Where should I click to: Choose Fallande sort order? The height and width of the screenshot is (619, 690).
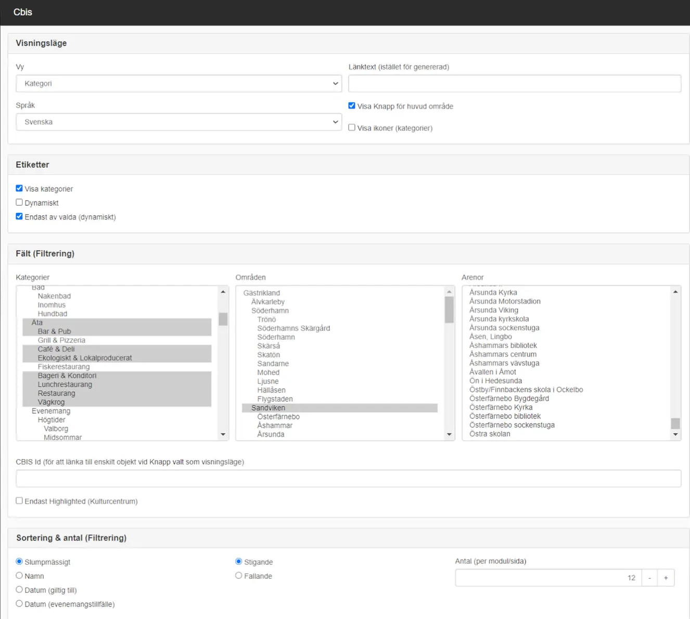(239, 576)
